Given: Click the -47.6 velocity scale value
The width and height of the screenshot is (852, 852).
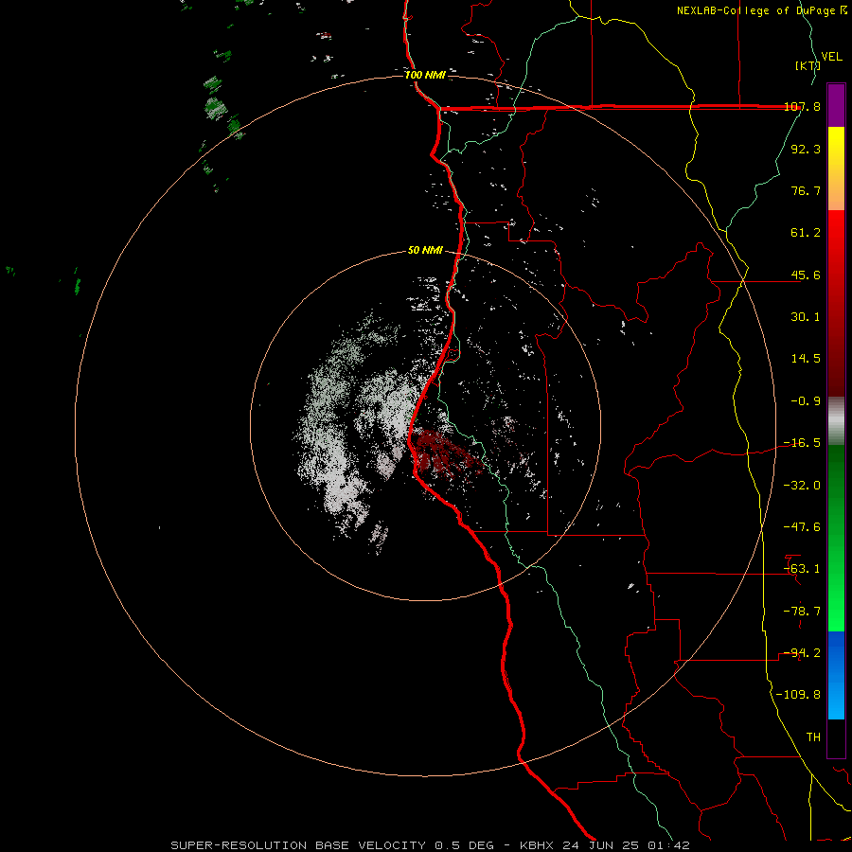Looking at the screenshot, I should [802, 527].
